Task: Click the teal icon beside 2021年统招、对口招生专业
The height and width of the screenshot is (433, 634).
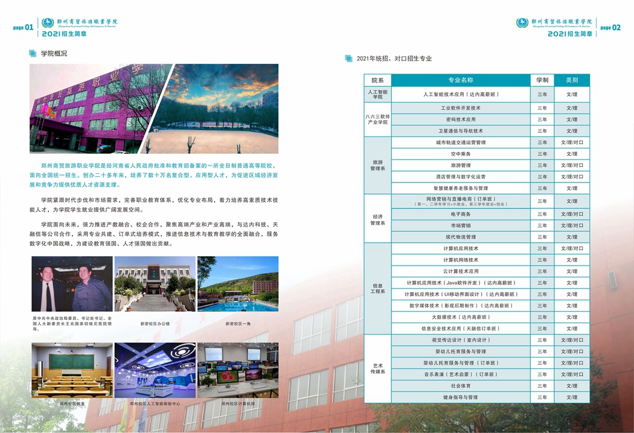Action: click(348, 59)
